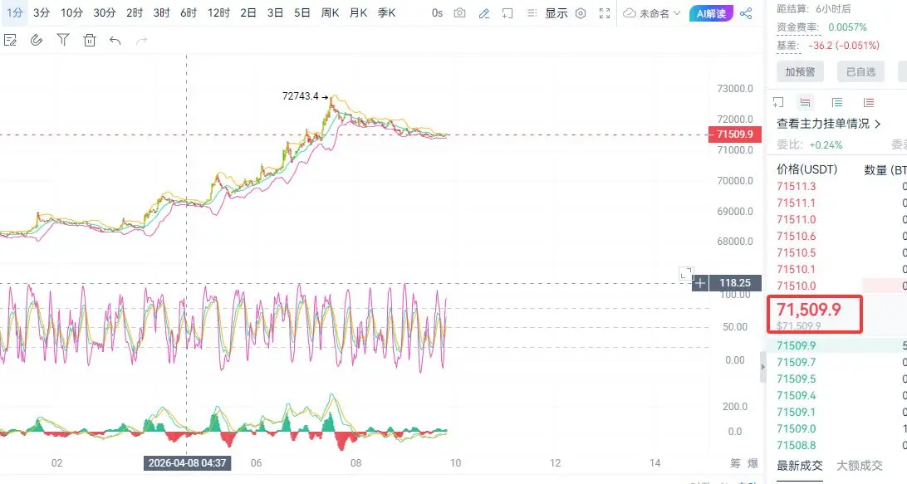The image size is (907, 484).
Task: Select ask price 71510.6
Action: (796, 236)
